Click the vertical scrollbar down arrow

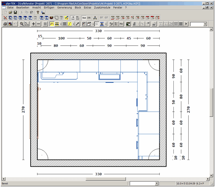click(211, 175)
